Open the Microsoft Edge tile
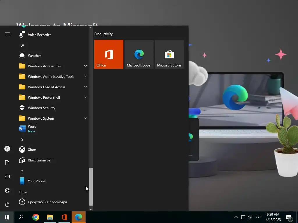Image resolution: width=298 pixels, height=223 pixels. (x=139, y=54)
